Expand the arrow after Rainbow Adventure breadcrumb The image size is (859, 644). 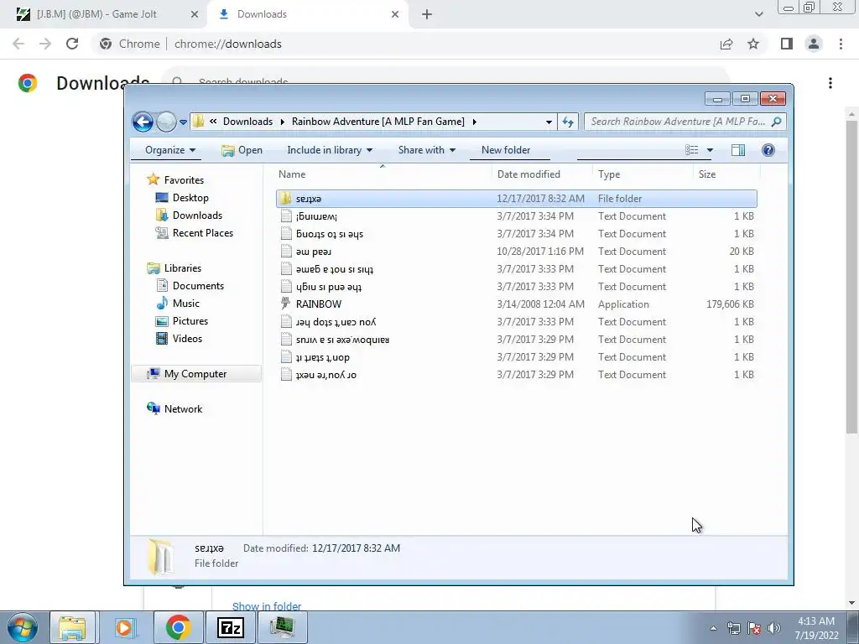click(x=475, y=122)
